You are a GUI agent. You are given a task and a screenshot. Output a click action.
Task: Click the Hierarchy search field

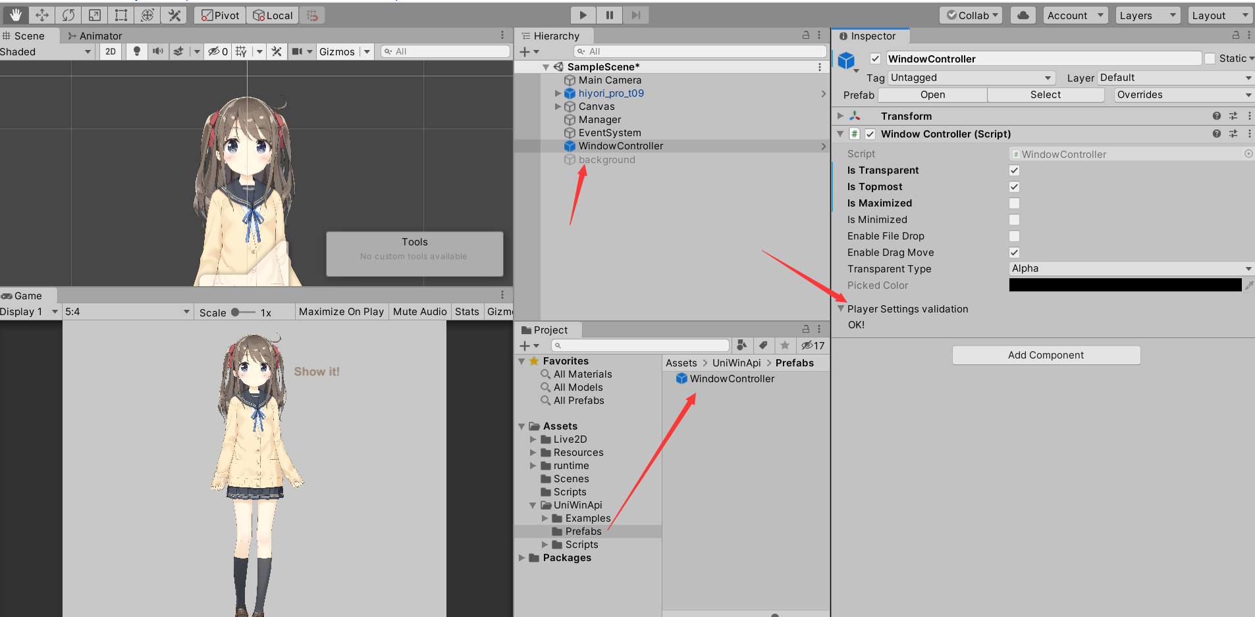[698, 51]
